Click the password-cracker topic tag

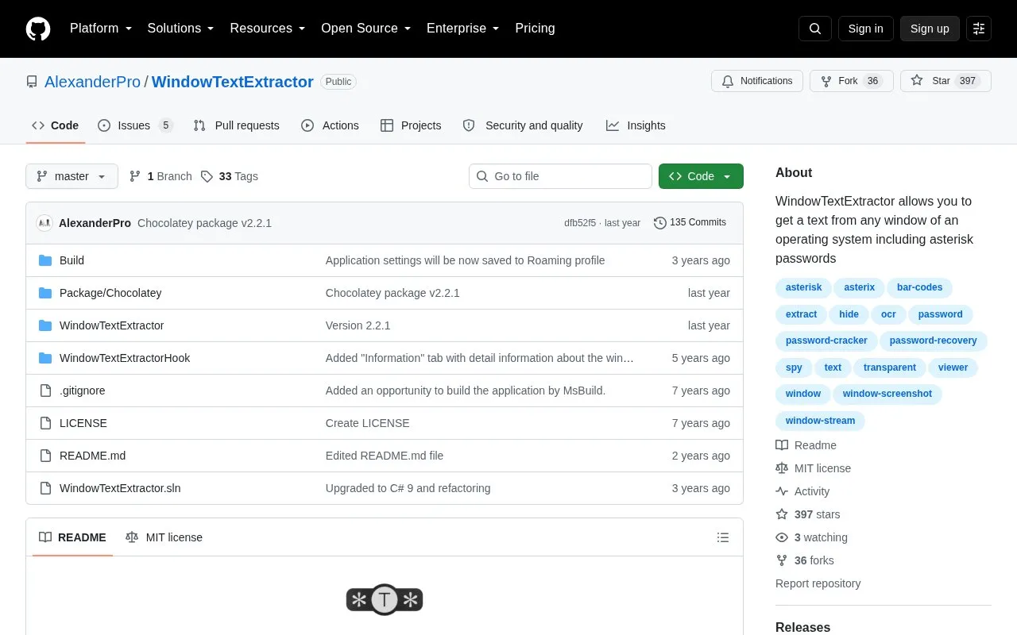(x=826, y=341)
